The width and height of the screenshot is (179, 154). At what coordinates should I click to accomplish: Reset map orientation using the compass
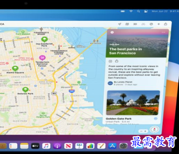point(154,129)
